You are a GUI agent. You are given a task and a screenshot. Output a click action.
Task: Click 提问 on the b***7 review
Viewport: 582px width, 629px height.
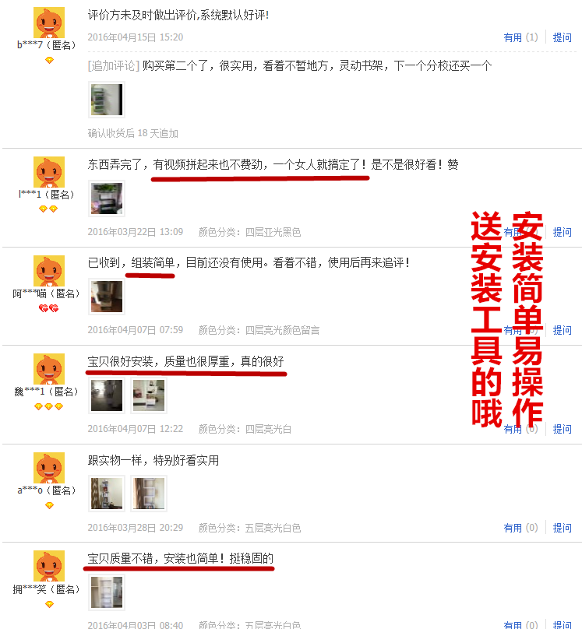click(x=562, y=37)
